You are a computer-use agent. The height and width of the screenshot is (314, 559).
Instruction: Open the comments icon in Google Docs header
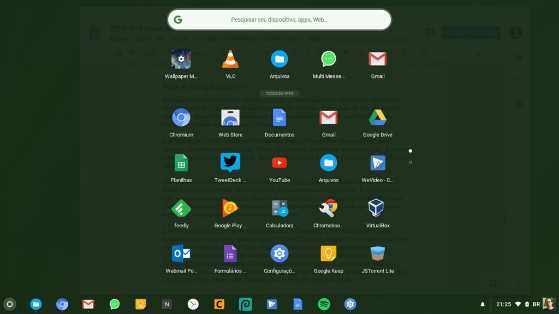point(430,33)
